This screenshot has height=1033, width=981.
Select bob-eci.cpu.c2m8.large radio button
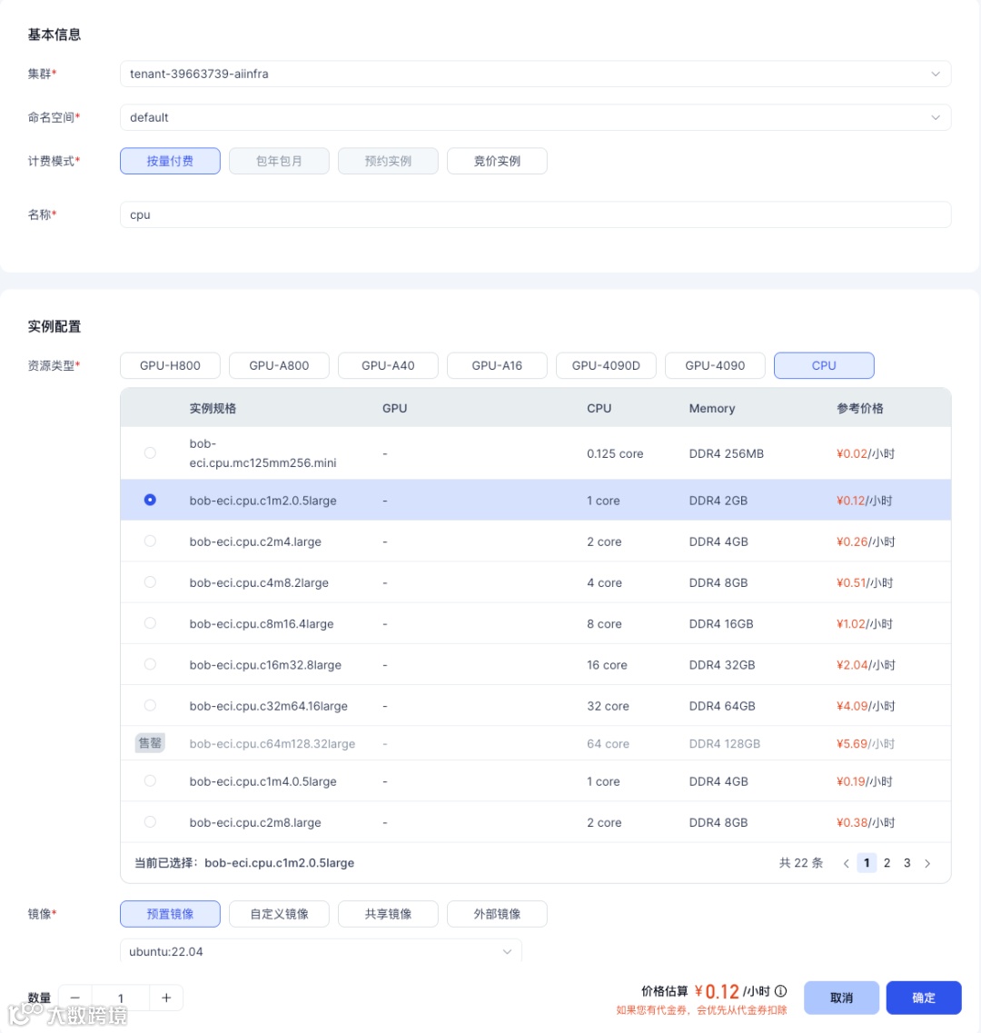[150, 821]
